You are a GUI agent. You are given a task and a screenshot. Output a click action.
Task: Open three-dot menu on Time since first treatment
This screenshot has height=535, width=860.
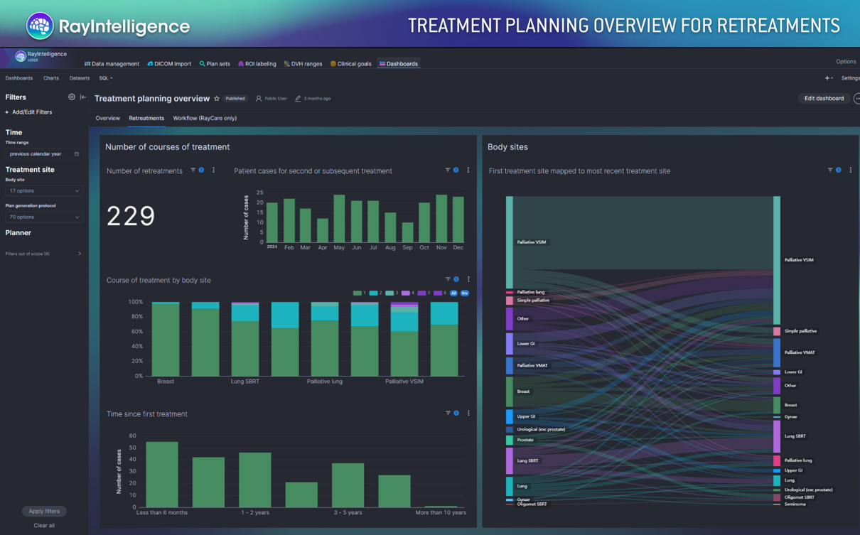tap(468, 414)
